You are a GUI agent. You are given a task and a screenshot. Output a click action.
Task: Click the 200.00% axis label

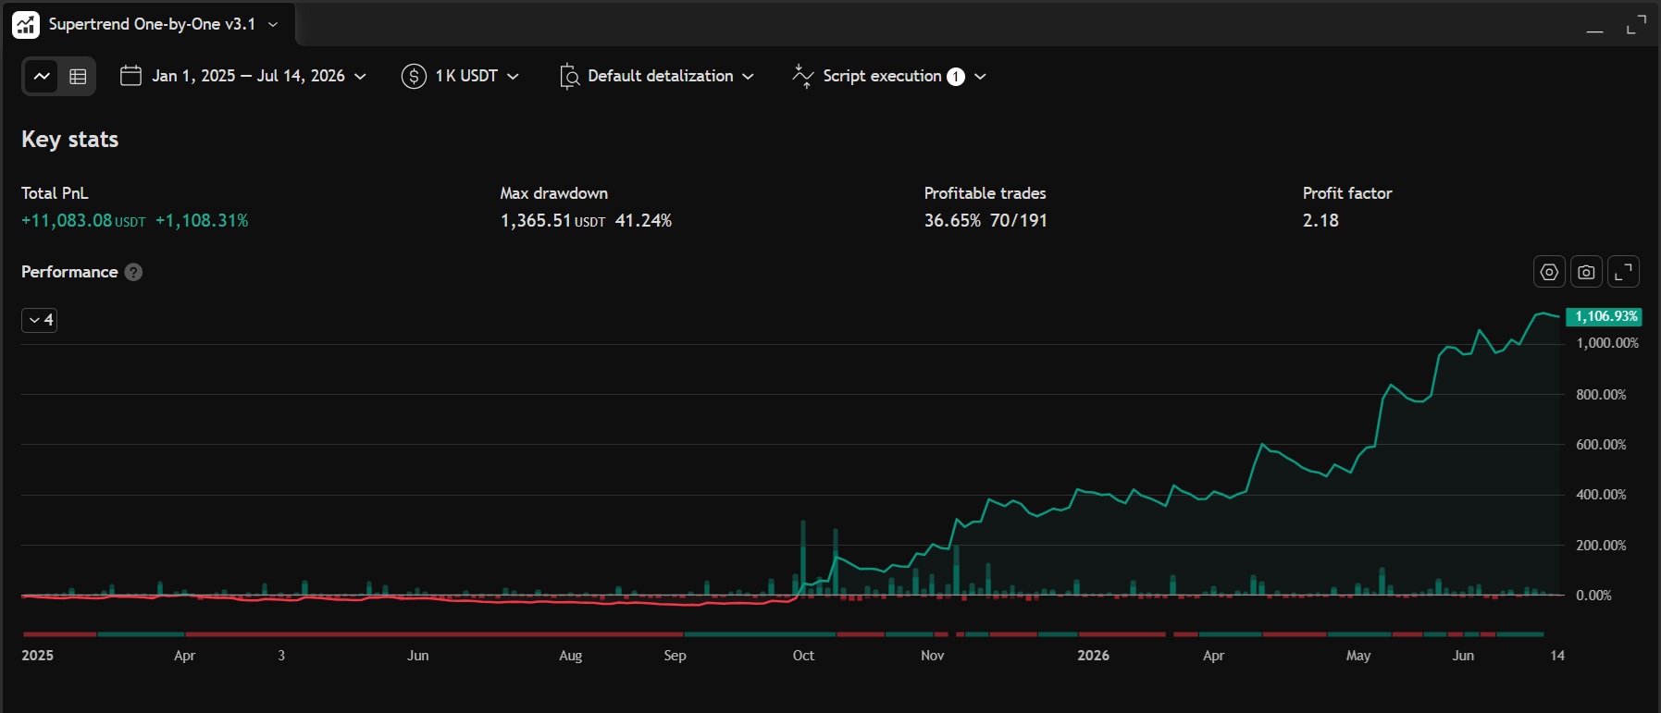(x=1601, y=546)
